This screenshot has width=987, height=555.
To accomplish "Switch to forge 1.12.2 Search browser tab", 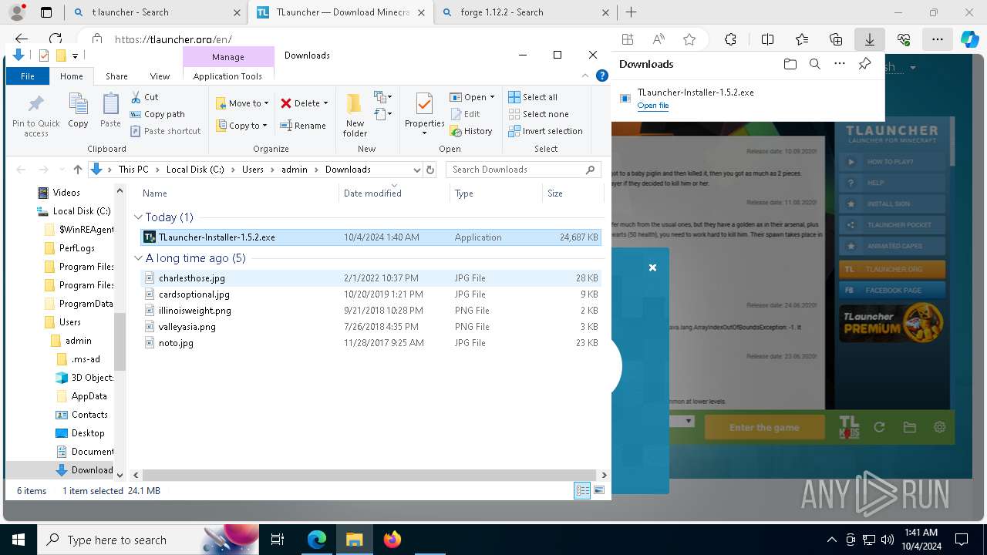I will (524, 12).
